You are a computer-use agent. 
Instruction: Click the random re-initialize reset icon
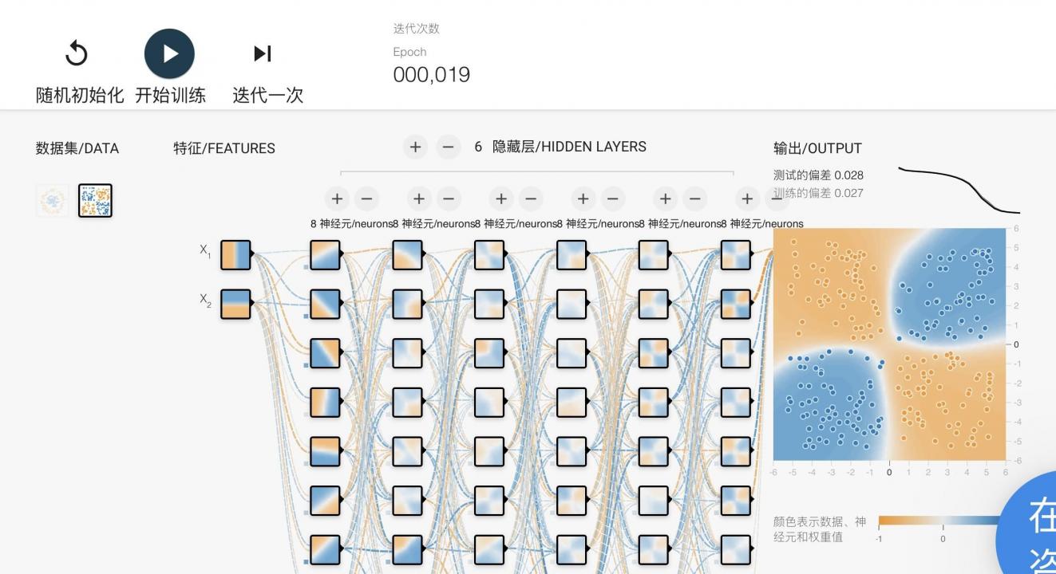[x=76, y=53]
